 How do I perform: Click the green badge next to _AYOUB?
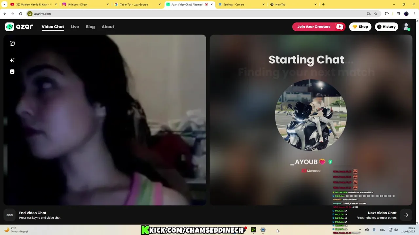(330, 162)
